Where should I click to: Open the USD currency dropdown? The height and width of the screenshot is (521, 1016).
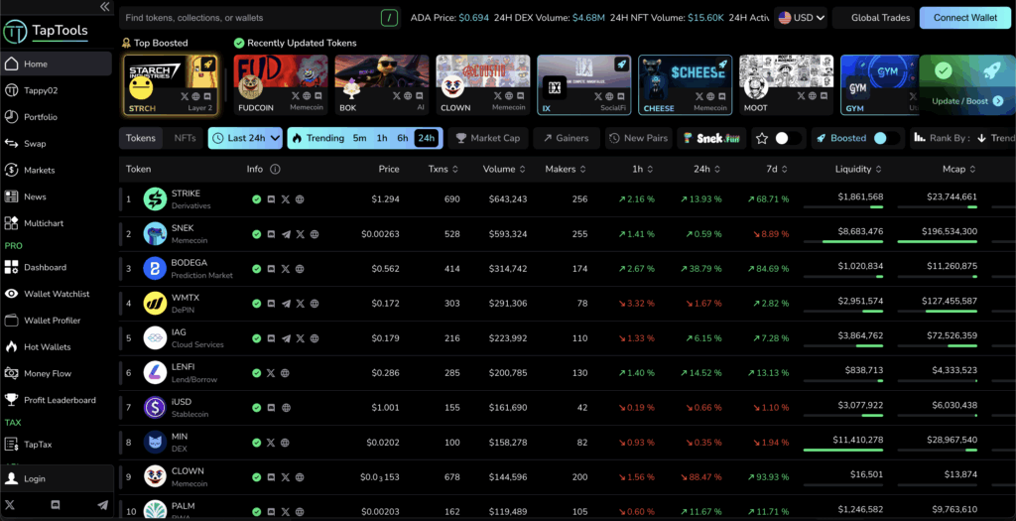click(802, 18)
